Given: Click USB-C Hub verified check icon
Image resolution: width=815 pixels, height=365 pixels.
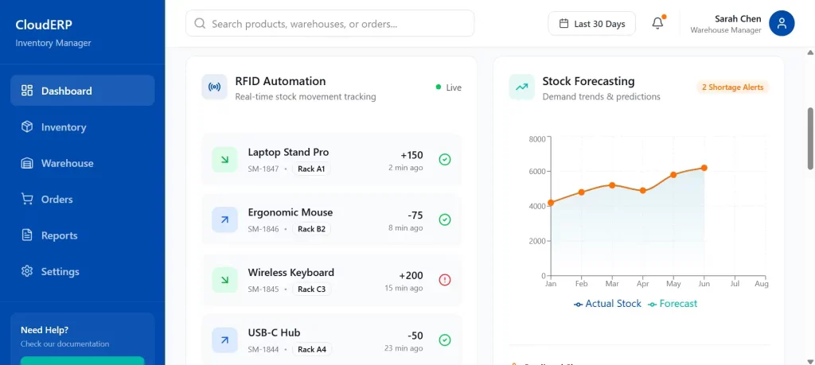Looking at the screenshot, I should pyautogui.click(x=444, y=340).
